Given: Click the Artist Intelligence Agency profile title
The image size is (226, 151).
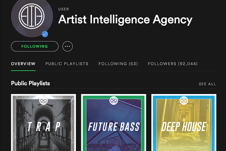Looking at the screenshot, I should (x=125, y=20).
